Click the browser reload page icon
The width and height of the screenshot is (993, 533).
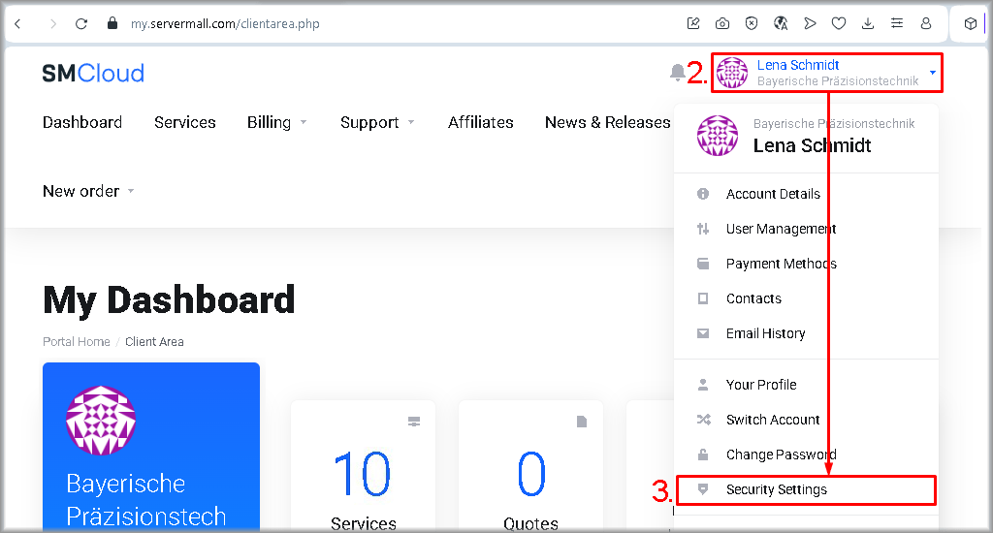click(x=81, y=23)
